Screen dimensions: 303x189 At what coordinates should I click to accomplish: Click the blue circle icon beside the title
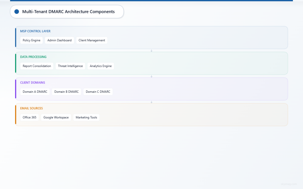pyautogui.click(x=16, y=12)
